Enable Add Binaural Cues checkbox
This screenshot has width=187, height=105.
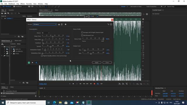[82, 35]
